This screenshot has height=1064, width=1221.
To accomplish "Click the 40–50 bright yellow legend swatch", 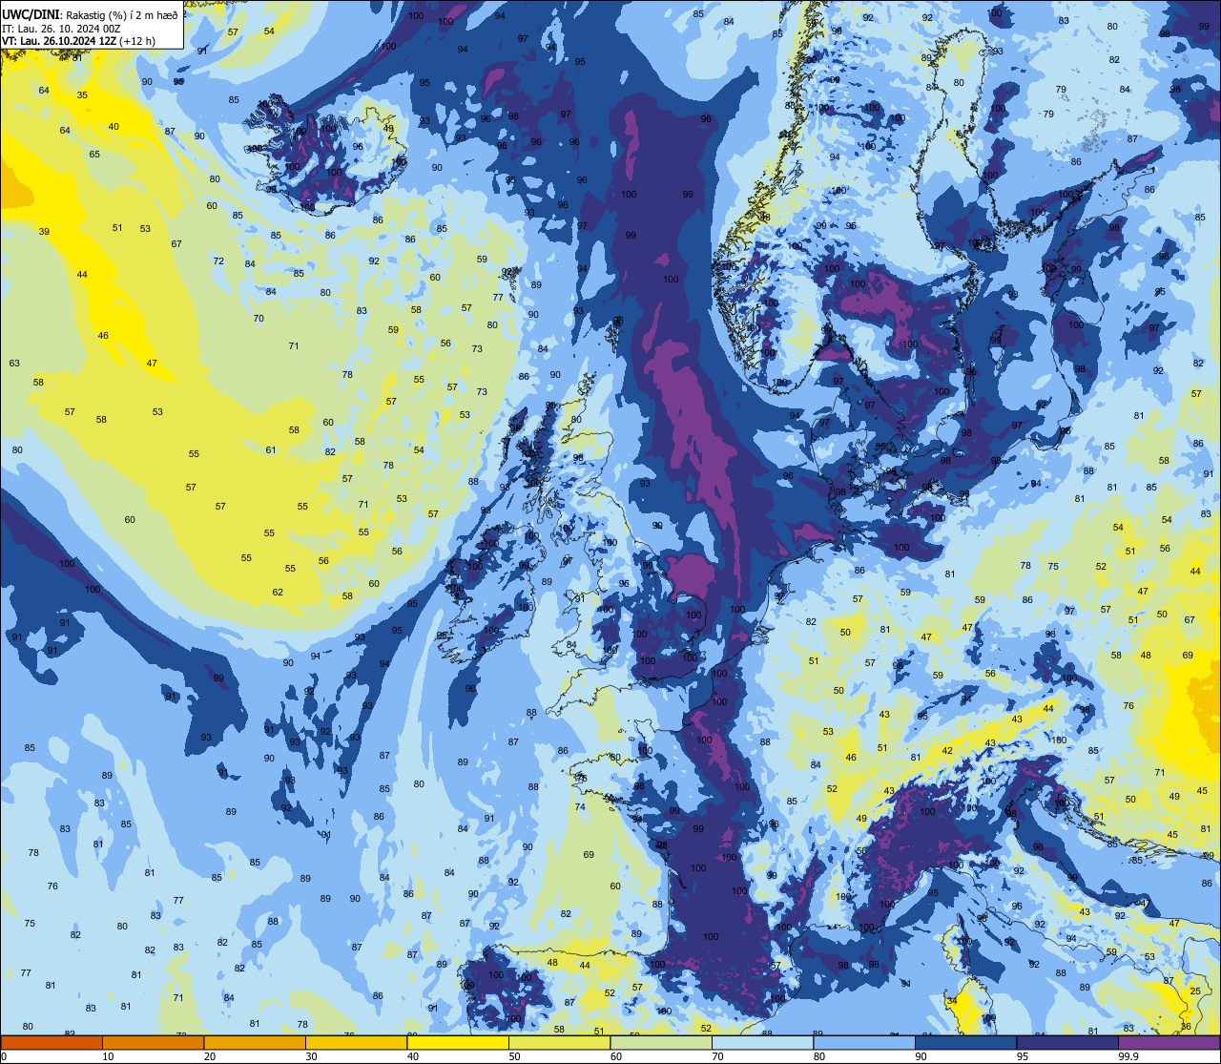I will tap(457, 1042).
